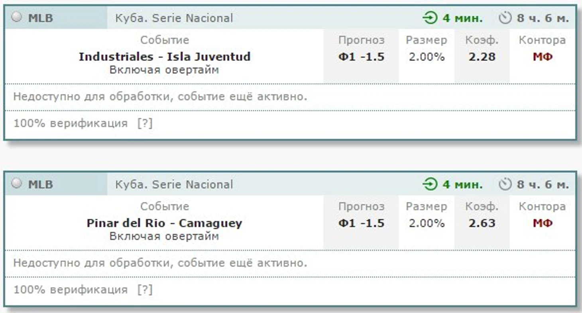Click the green arrow icon in Pinar del Rio card
The height and width of the screenshot is (313, 582).
click(x=430, y=185)
